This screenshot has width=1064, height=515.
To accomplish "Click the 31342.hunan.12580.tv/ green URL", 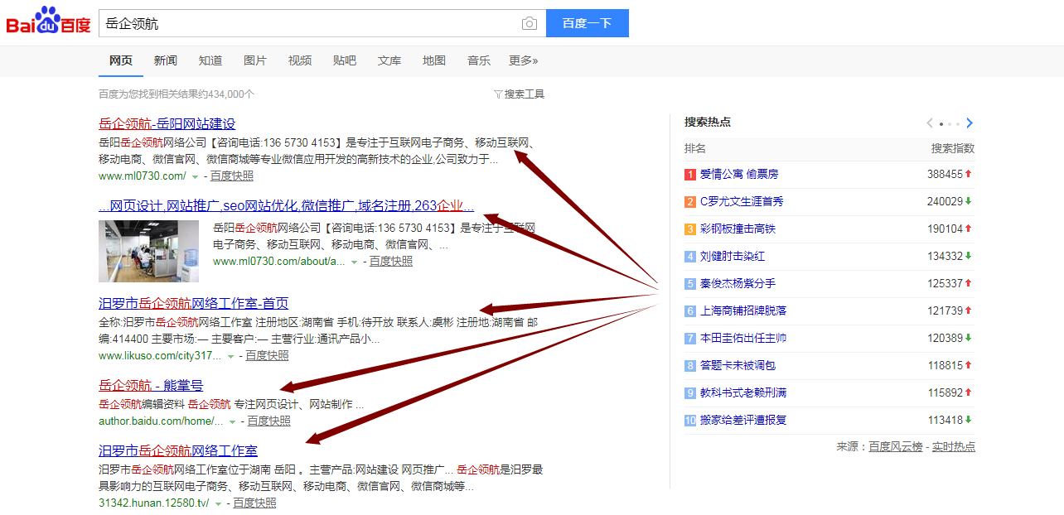I will coord(154,503).
